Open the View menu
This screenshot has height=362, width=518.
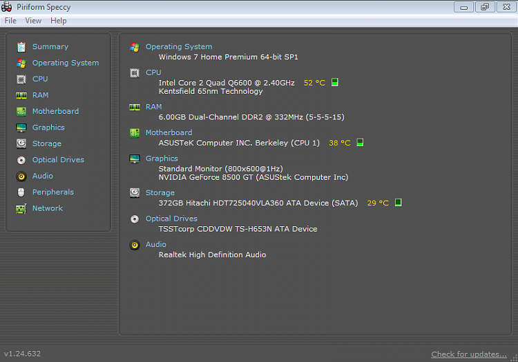(x=33, y=21)
